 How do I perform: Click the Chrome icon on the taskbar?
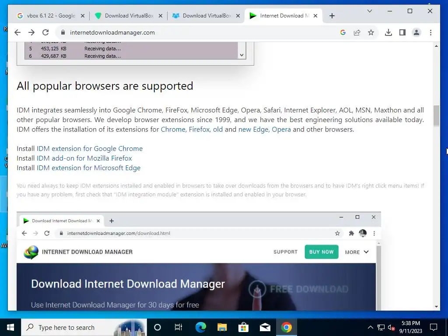(286, 327)
